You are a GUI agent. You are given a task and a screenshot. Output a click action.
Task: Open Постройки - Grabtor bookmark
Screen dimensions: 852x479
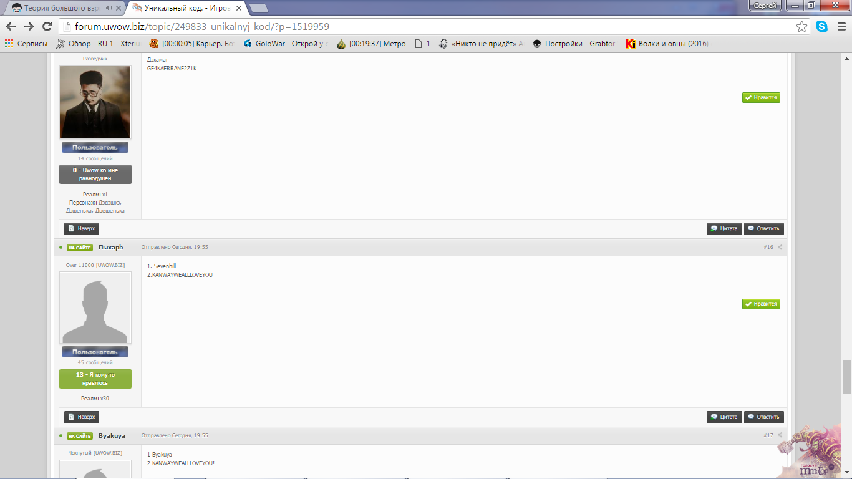click(574, 44)
